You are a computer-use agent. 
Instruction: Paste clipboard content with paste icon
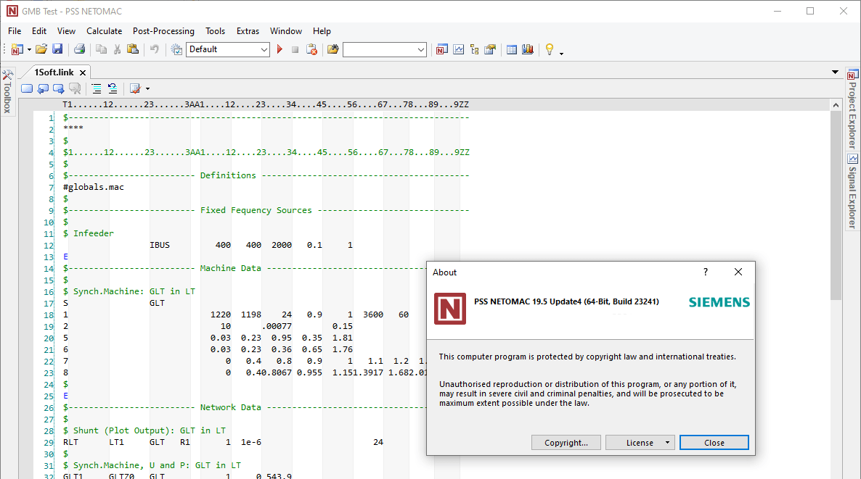[x=133, y=49]
